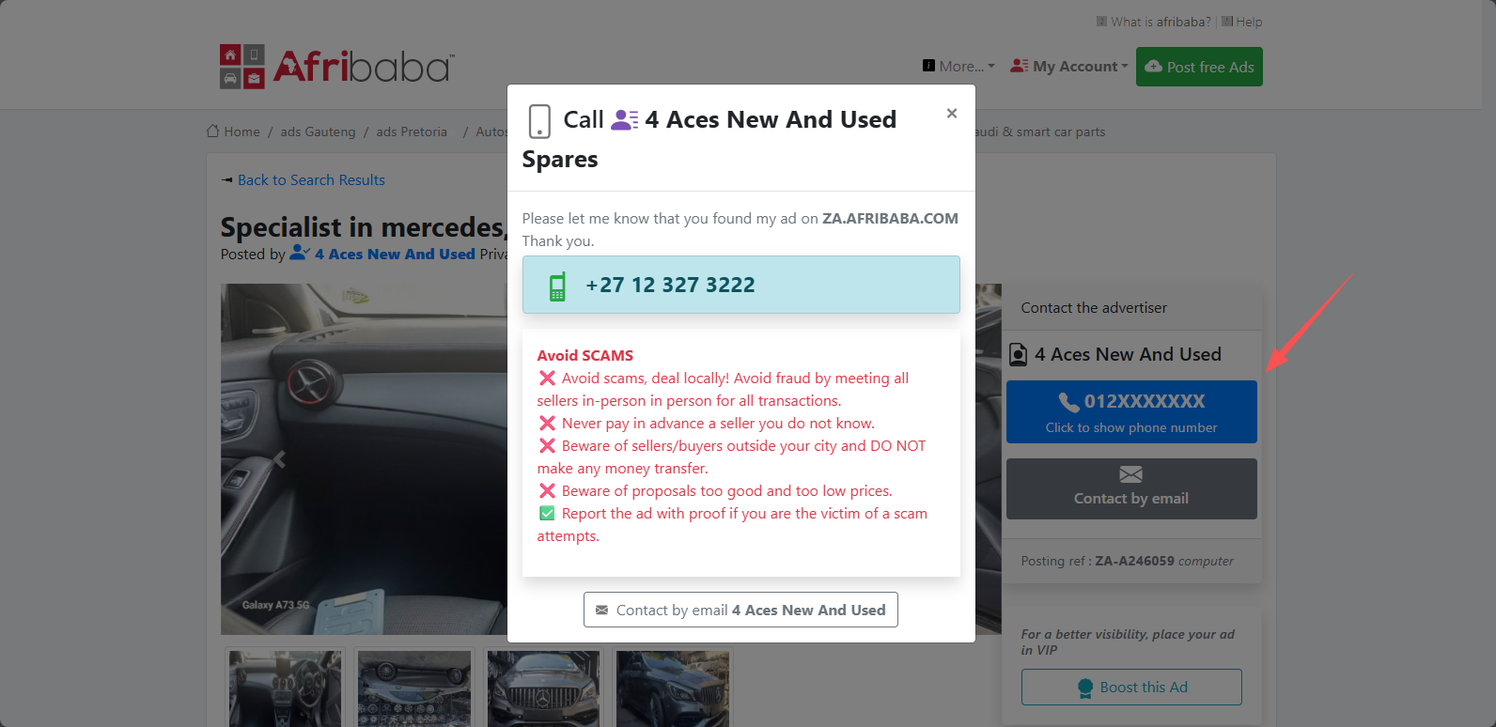1496x727 pixels.
Task: Close the Call dialog with the X
Action: coord(952,114)
